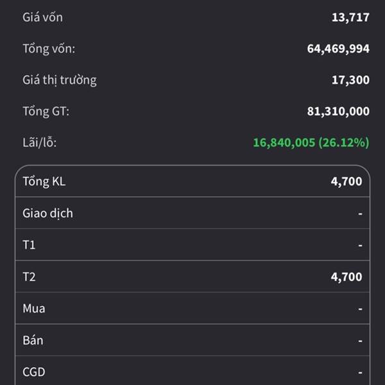Tap the Tổng KL 4,700 value
This screenshot has width=385, height=385.
click(x=346, y=182)
